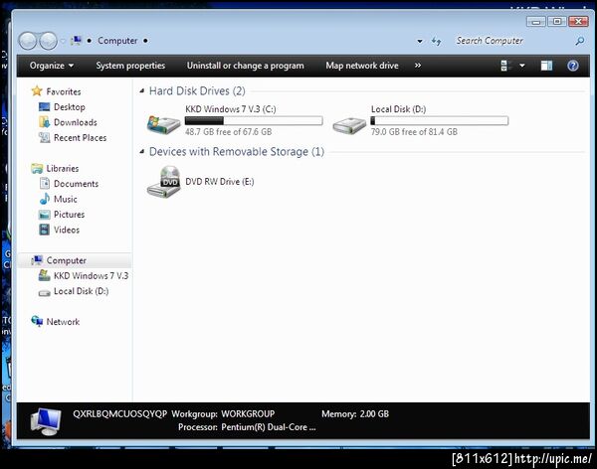Select Favorites in navigation pane
The image size is (597, 469).
pos(64,91)
